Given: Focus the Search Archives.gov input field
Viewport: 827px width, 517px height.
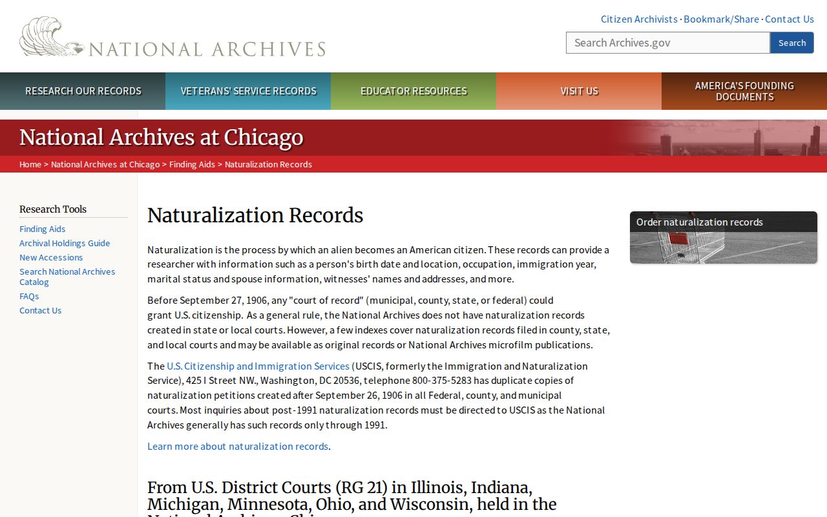Looking at the screenshot, I should pyautogui.click(x=668, y=43).
